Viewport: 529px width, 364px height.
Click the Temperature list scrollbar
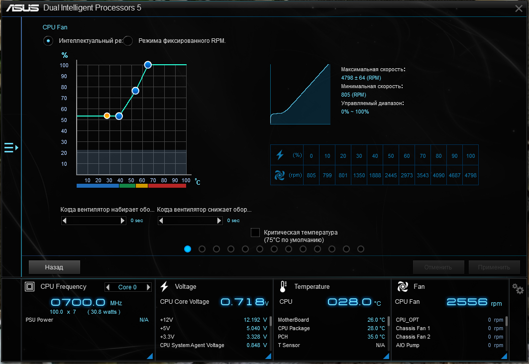389,321
